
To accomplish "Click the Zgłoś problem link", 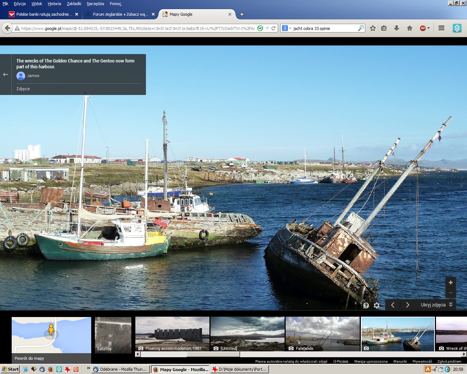I will (449, 361).
